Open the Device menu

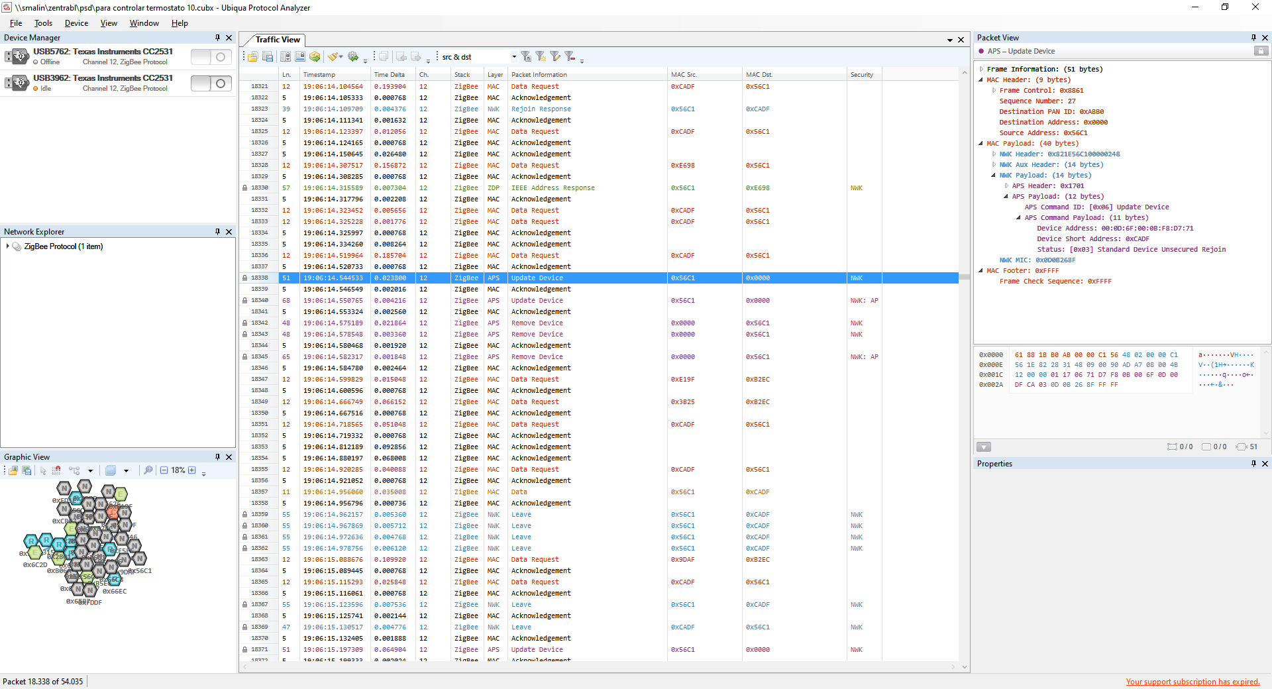(x=76, y=23)
